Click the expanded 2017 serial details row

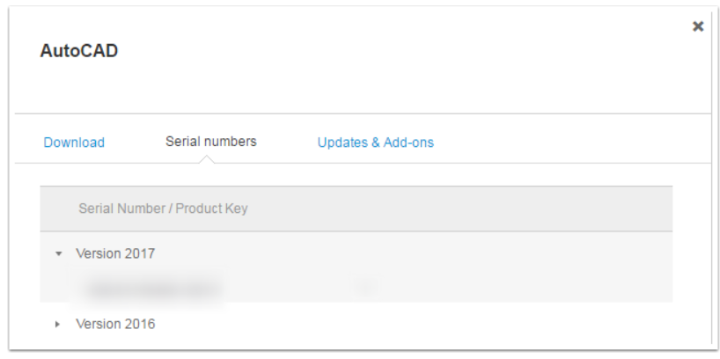[528, 287]
